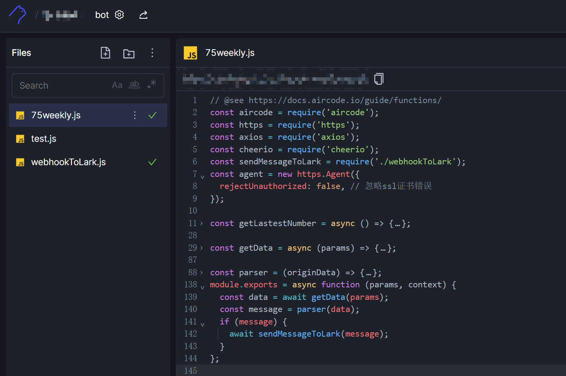
Task: Collapse the if block at line 141
Action: click(x=202, y=324)
